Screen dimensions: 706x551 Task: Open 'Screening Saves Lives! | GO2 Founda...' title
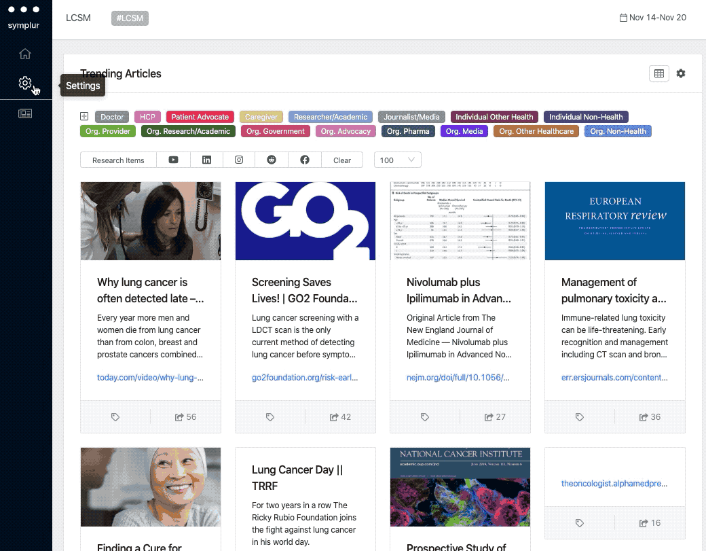coord(305,290)
